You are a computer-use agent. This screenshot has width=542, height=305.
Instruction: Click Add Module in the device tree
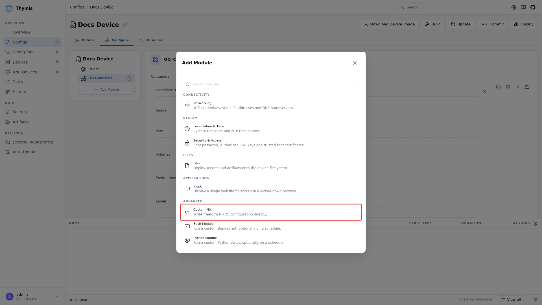[106, 90]
